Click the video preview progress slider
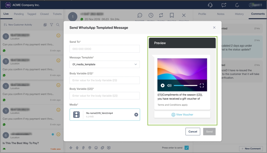 [186, 86]
